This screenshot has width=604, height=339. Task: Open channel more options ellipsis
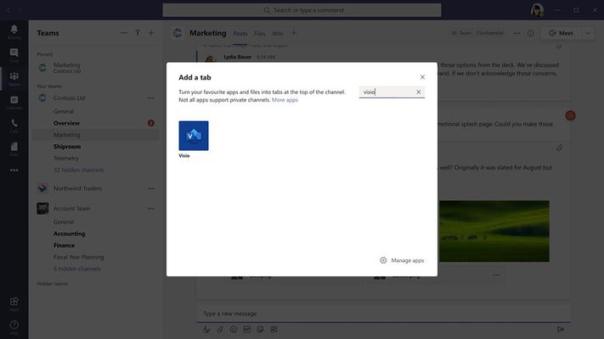[517, 33]
